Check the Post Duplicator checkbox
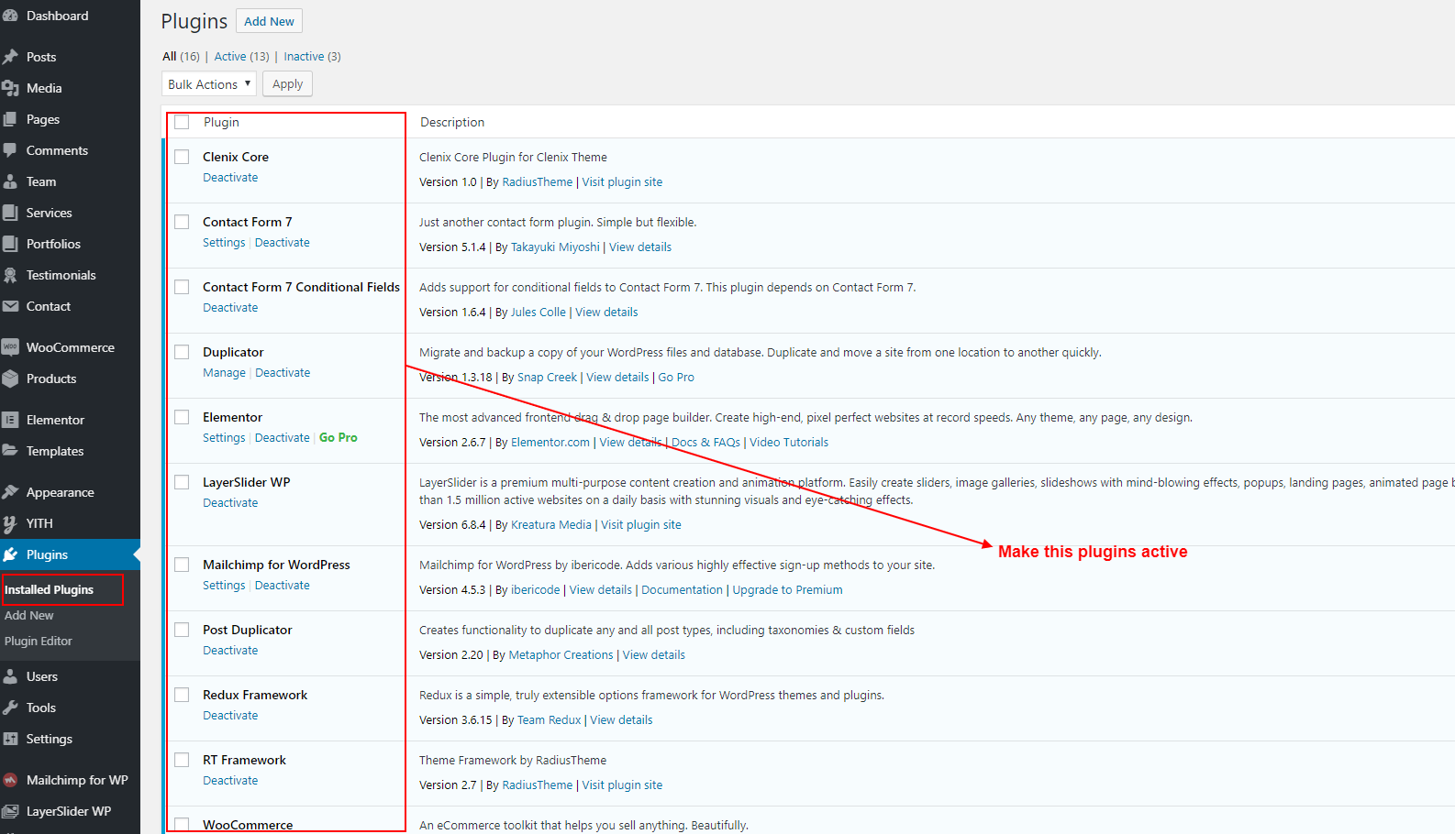The width and height of the screenshot is (1455, 834). (x=182, y=630)
